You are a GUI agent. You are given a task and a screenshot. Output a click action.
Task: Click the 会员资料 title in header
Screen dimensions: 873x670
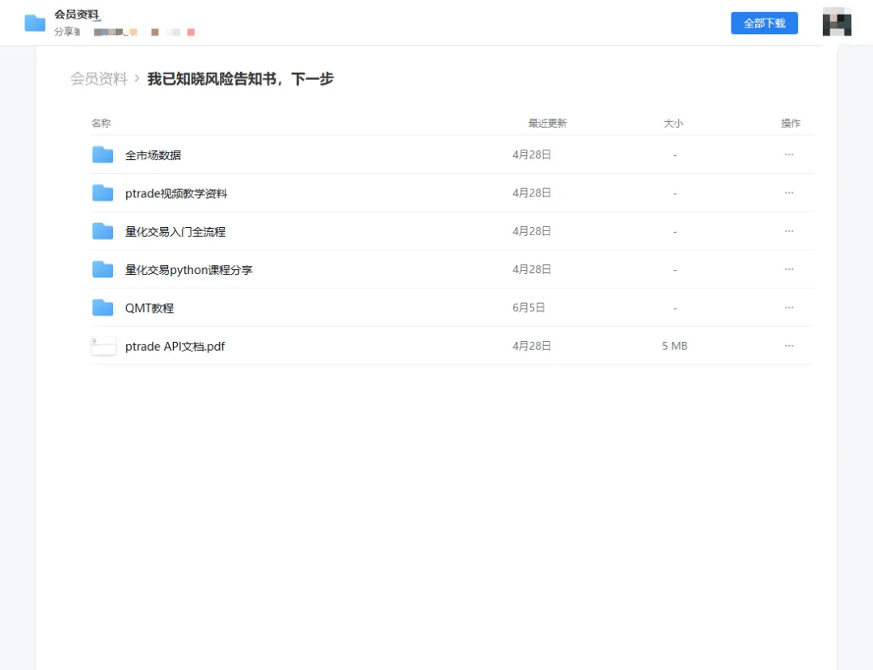pyautogui.click(x=77, y=15)
